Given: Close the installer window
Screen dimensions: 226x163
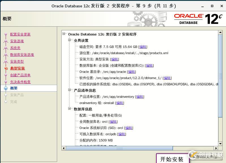Looking at the screenshot, I should tap(222, 6).
